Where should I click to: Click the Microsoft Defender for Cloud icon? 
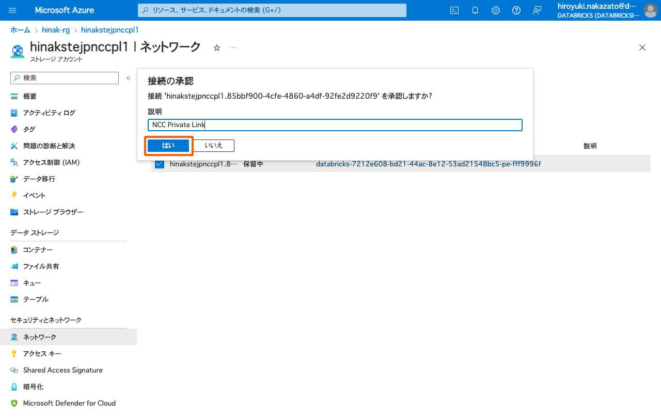pos(14,404)
